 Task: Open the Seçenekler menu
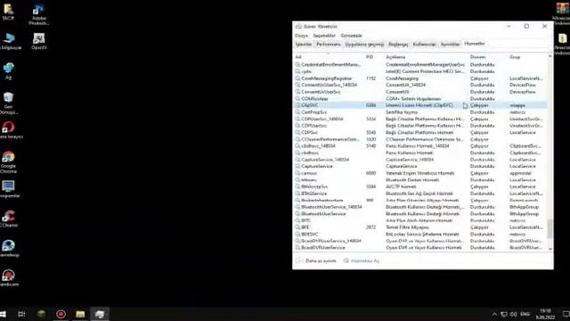pos(324,36)
